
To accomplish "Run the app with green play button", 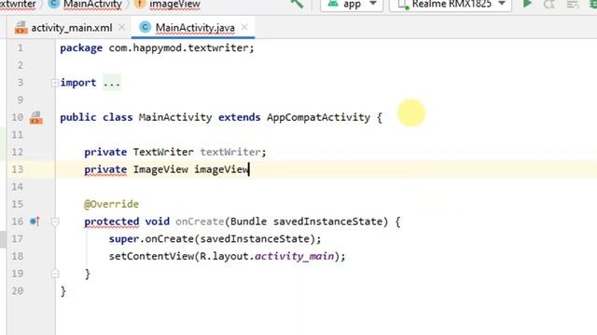I will point(527,4).
